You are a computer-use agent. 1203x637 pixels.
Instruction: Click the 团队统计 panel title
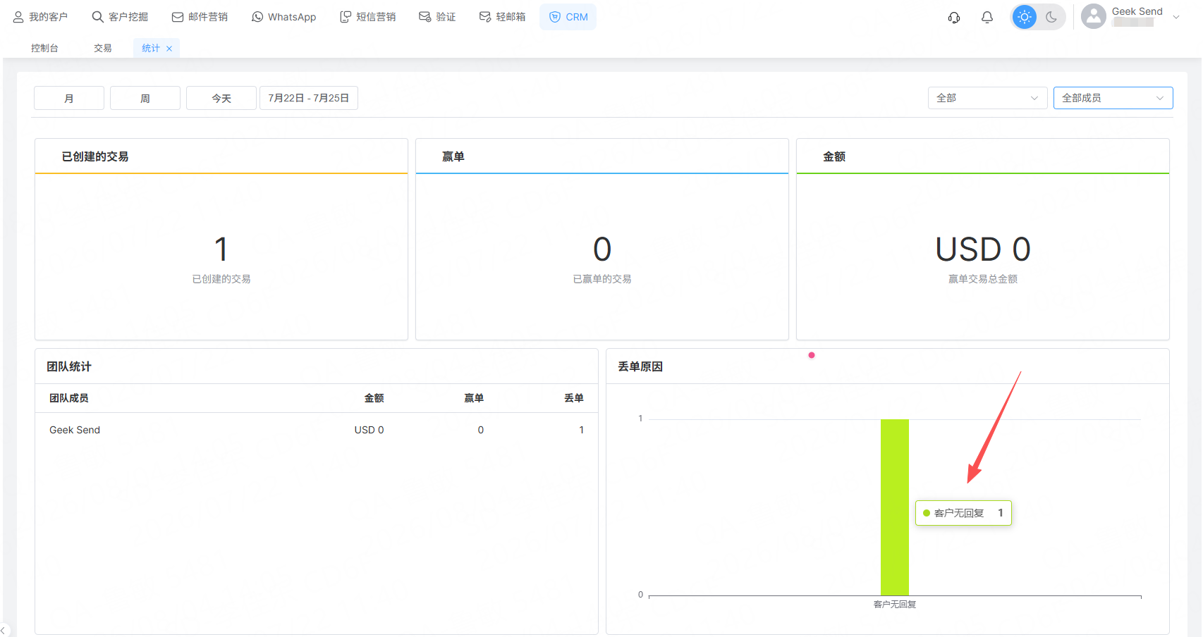[x=69, y=366]
